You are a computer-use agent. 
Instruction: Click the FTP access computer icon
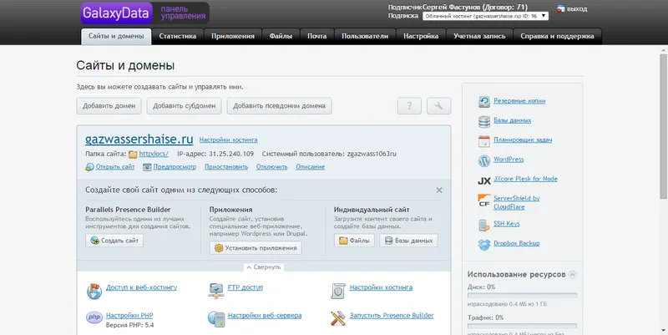point(216,290)
